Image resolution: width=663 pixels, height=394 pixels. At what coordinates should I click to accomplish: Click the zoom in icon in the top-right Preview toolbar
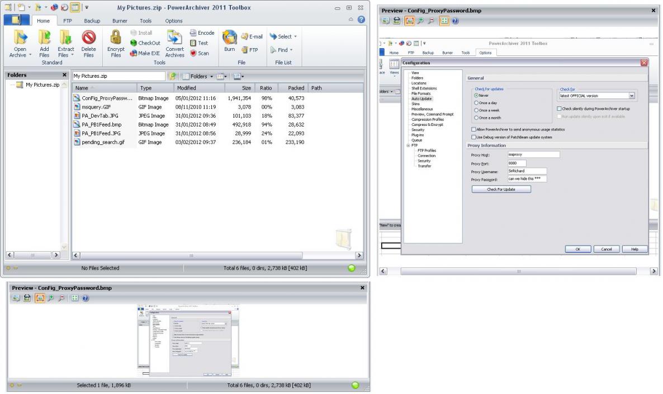click(420, 21)
